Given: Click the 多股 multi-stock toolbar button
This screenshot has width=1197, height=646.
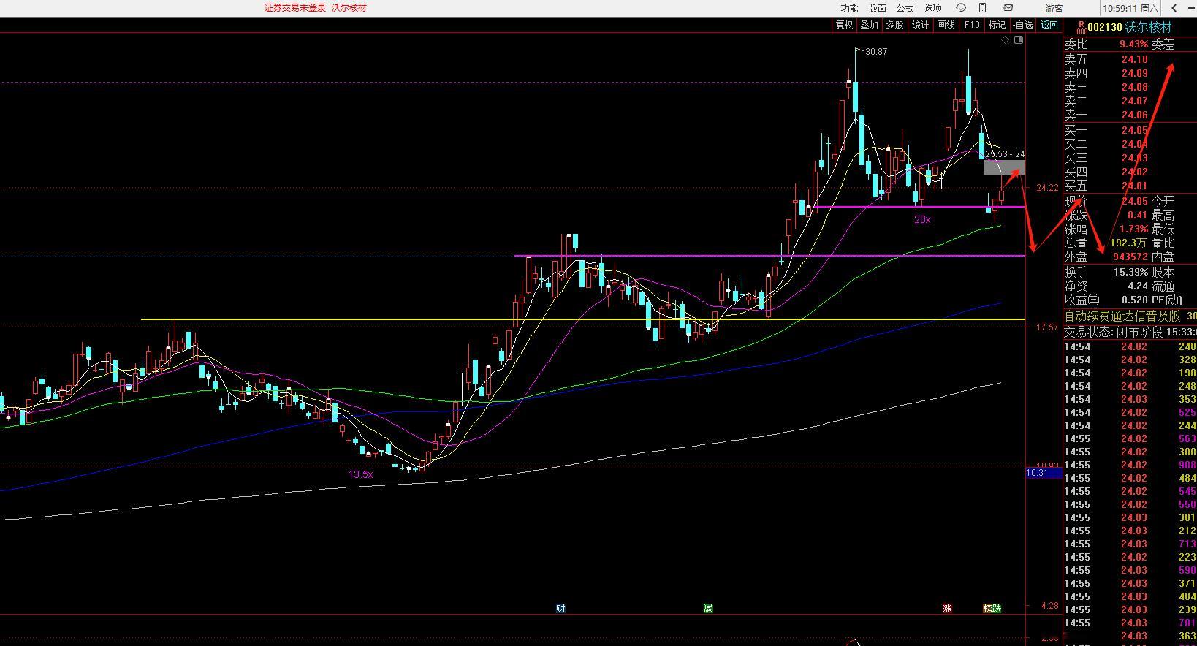Looking at the screenshot, I should coord(894,25).
